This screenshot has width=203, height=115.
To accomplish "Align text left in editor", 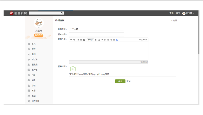I will [x=105, y=40].
